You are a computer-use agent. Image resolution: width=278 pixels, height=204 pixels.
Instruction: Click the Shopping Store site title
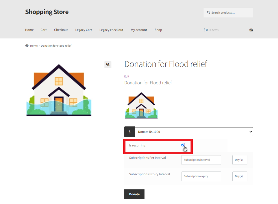click(x=47, y=12)
